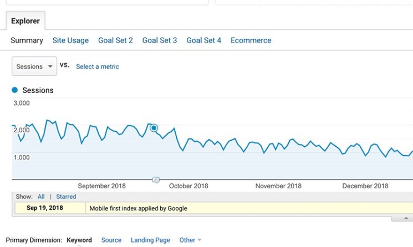Click the Sessions legend blue dot
The width and height of the screenshot is (413, 247).
[x=15, y=90]
